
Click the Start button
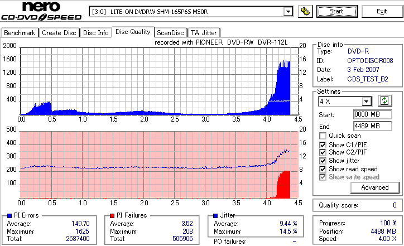pyautogui.click(x=337, y=12)
